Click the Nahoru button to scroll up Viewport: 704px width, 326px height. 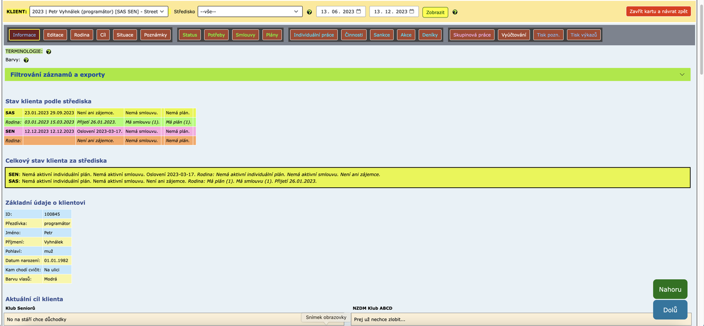670,289
